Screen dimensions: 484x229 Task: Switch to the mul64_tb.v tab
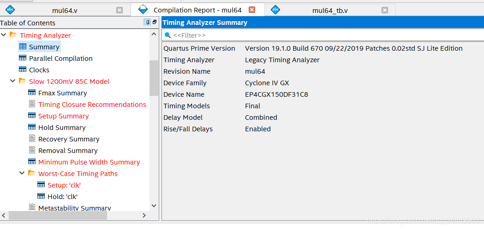pos(330,11)
